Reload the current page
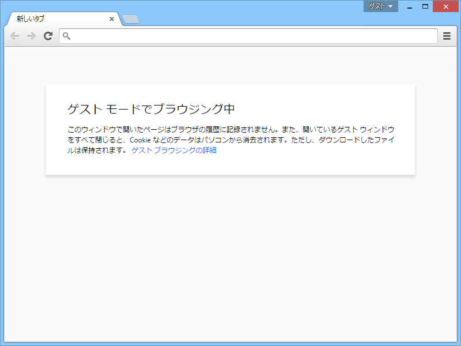The image size is (461, 346). tap(48, 36)
